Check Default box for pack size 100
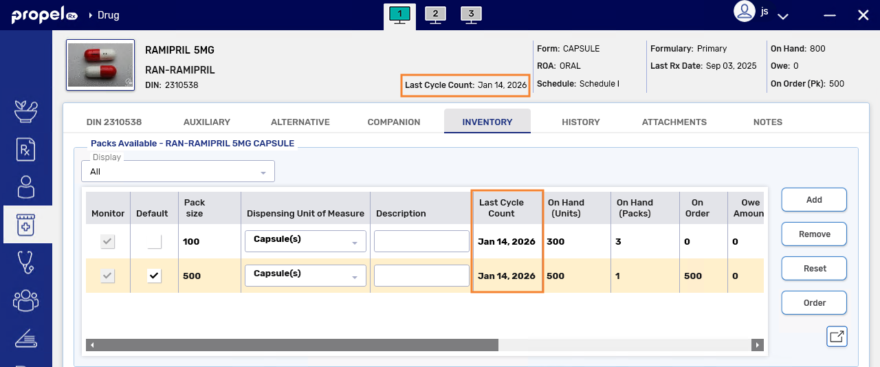880x367 pixels. (x=154, y=241)
